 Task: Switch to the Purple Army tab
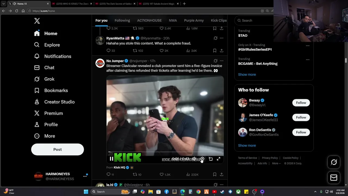(x=194, y=20)
